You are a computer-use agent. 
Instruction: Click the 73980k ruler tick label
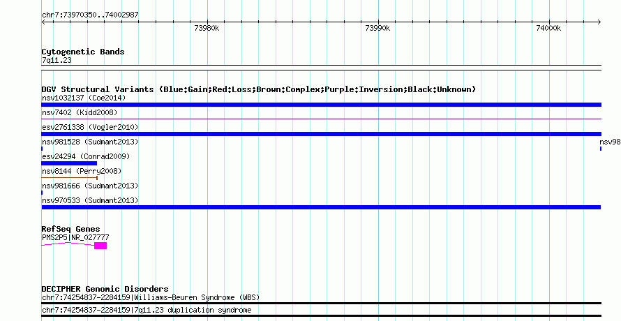pos(207,28)
